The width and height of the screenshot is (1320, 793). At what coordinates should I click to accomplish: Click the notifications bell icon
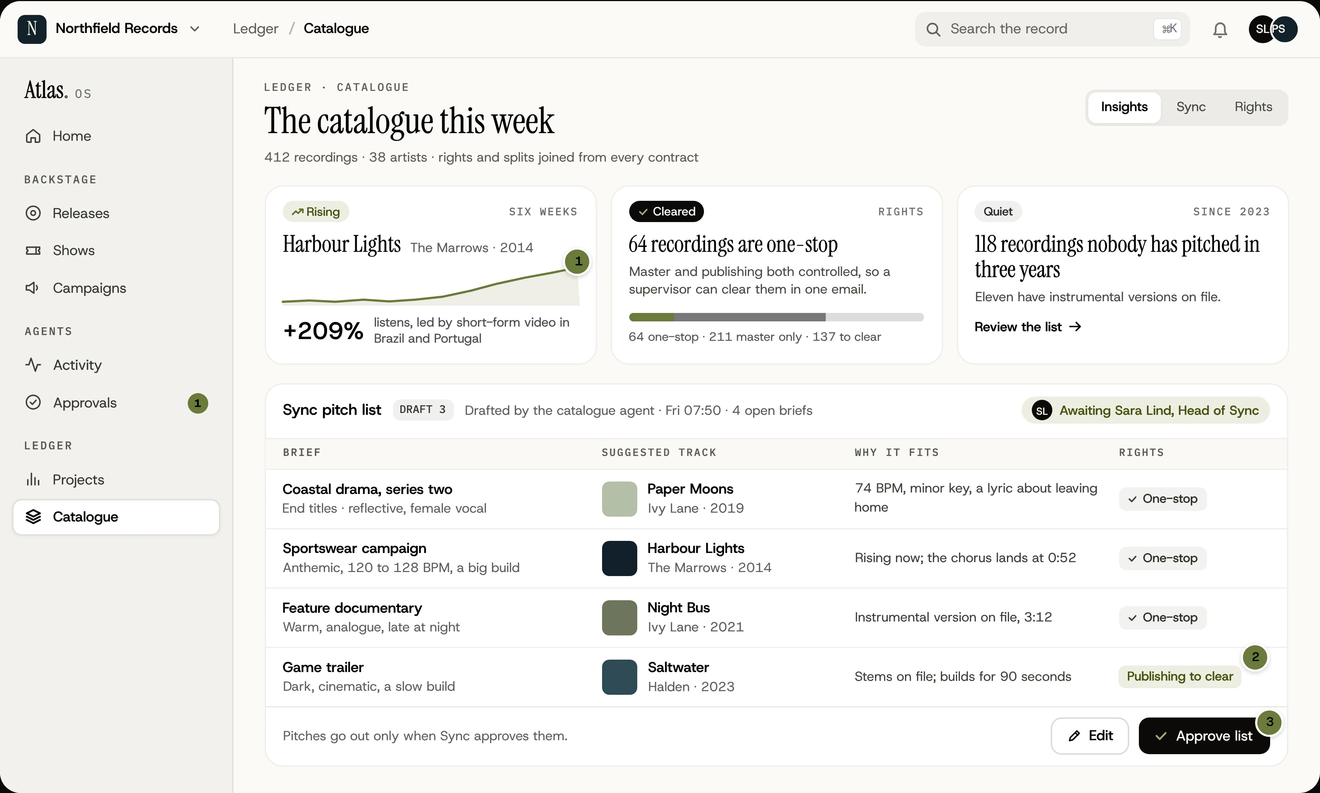1220,29
